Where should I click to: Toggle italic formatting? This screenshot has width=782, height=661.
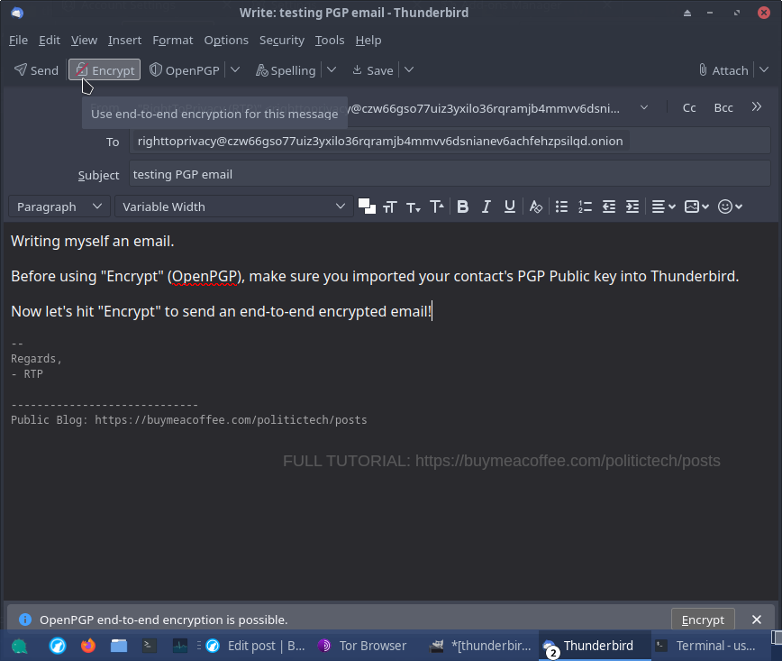pyautogui.click(x=486, y=207)
